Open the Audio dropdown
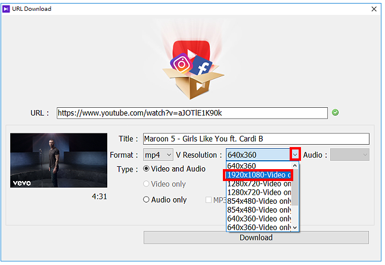385x265 pixels. [x=350, y=155]
